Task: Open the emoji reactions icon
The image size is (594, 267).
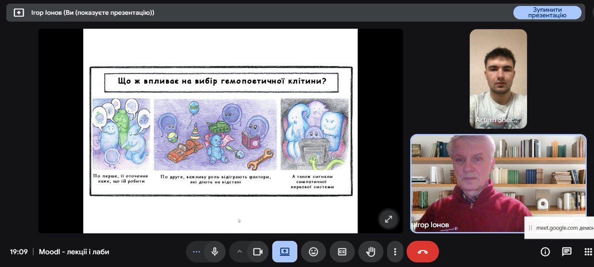Action: click(x=313, y=252)
